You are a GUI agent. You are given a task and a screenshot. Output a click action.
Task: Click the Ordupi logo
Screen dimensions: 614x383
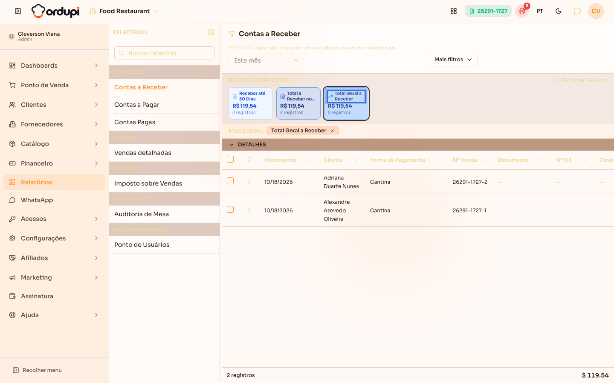click(55, 11)
